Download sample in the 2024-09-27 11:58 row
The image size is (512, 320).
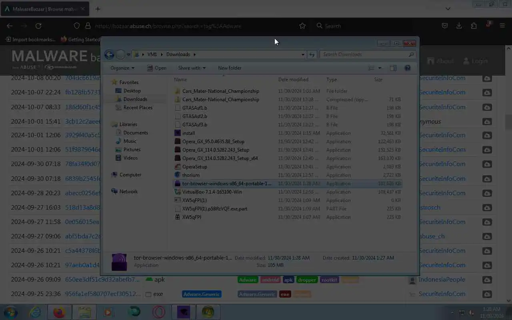click(x=487, y=222)
